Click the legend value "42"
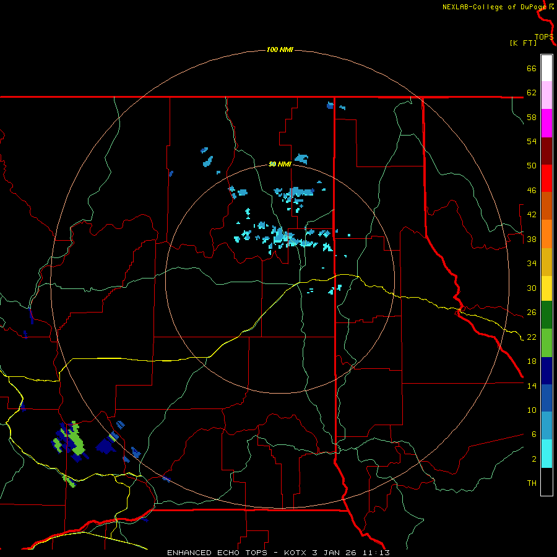 [532, 215]
